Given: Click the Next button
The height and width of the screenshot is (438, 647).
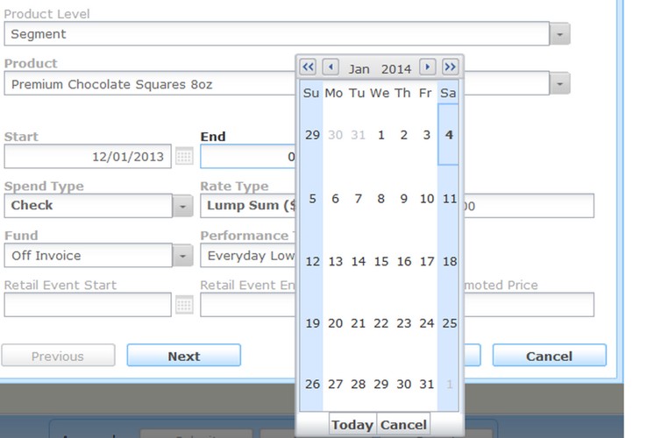Looking at the screenshot, I should [x=183, y=356].
